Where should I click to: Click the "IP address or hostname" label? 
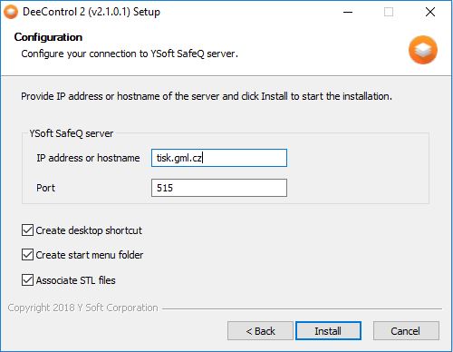[88, 158]
